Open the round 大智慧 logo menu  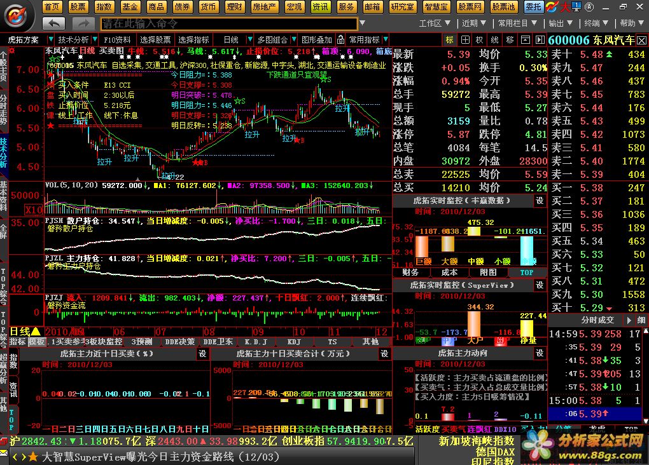point(15,15)
